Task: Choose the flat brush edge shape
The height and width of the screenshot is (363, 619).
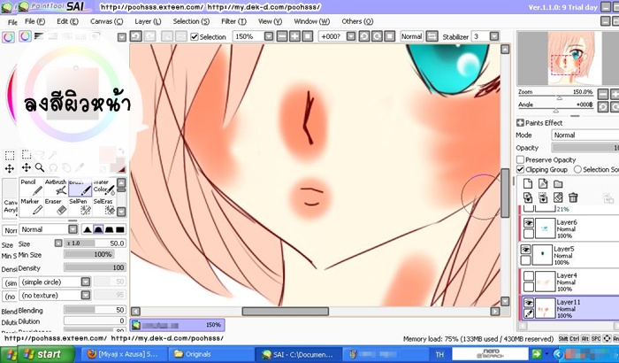Action: pyautogui.click(x=120, y=229)
